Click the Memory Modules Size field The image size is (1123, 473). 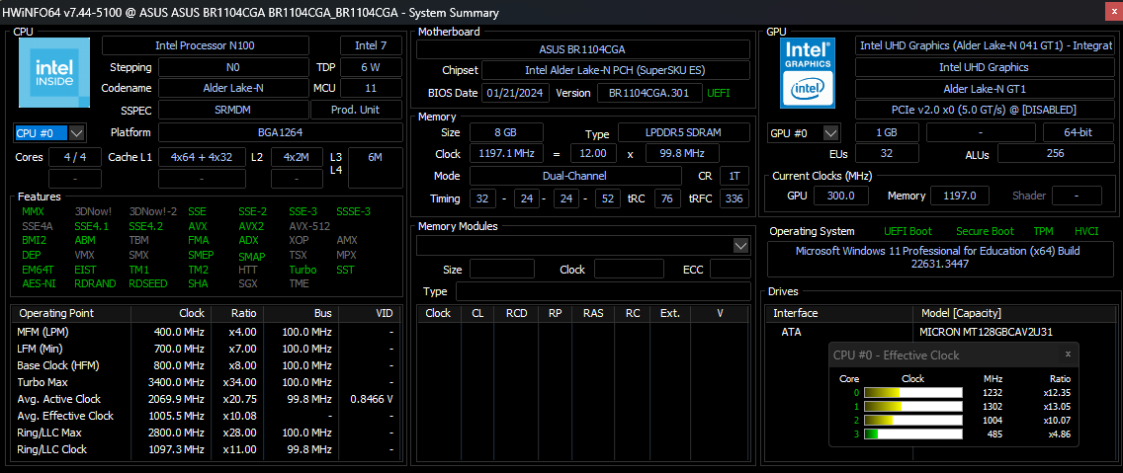501,270
